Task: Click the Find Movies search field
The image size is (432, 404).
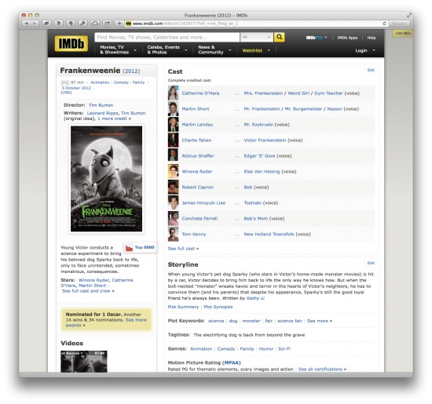Action: click(x=167, y=37)
